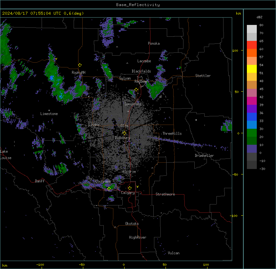276x269 pixels.
Task: Click the yellow diamond marker above Calgary
Action: click(x=130, y=188)
